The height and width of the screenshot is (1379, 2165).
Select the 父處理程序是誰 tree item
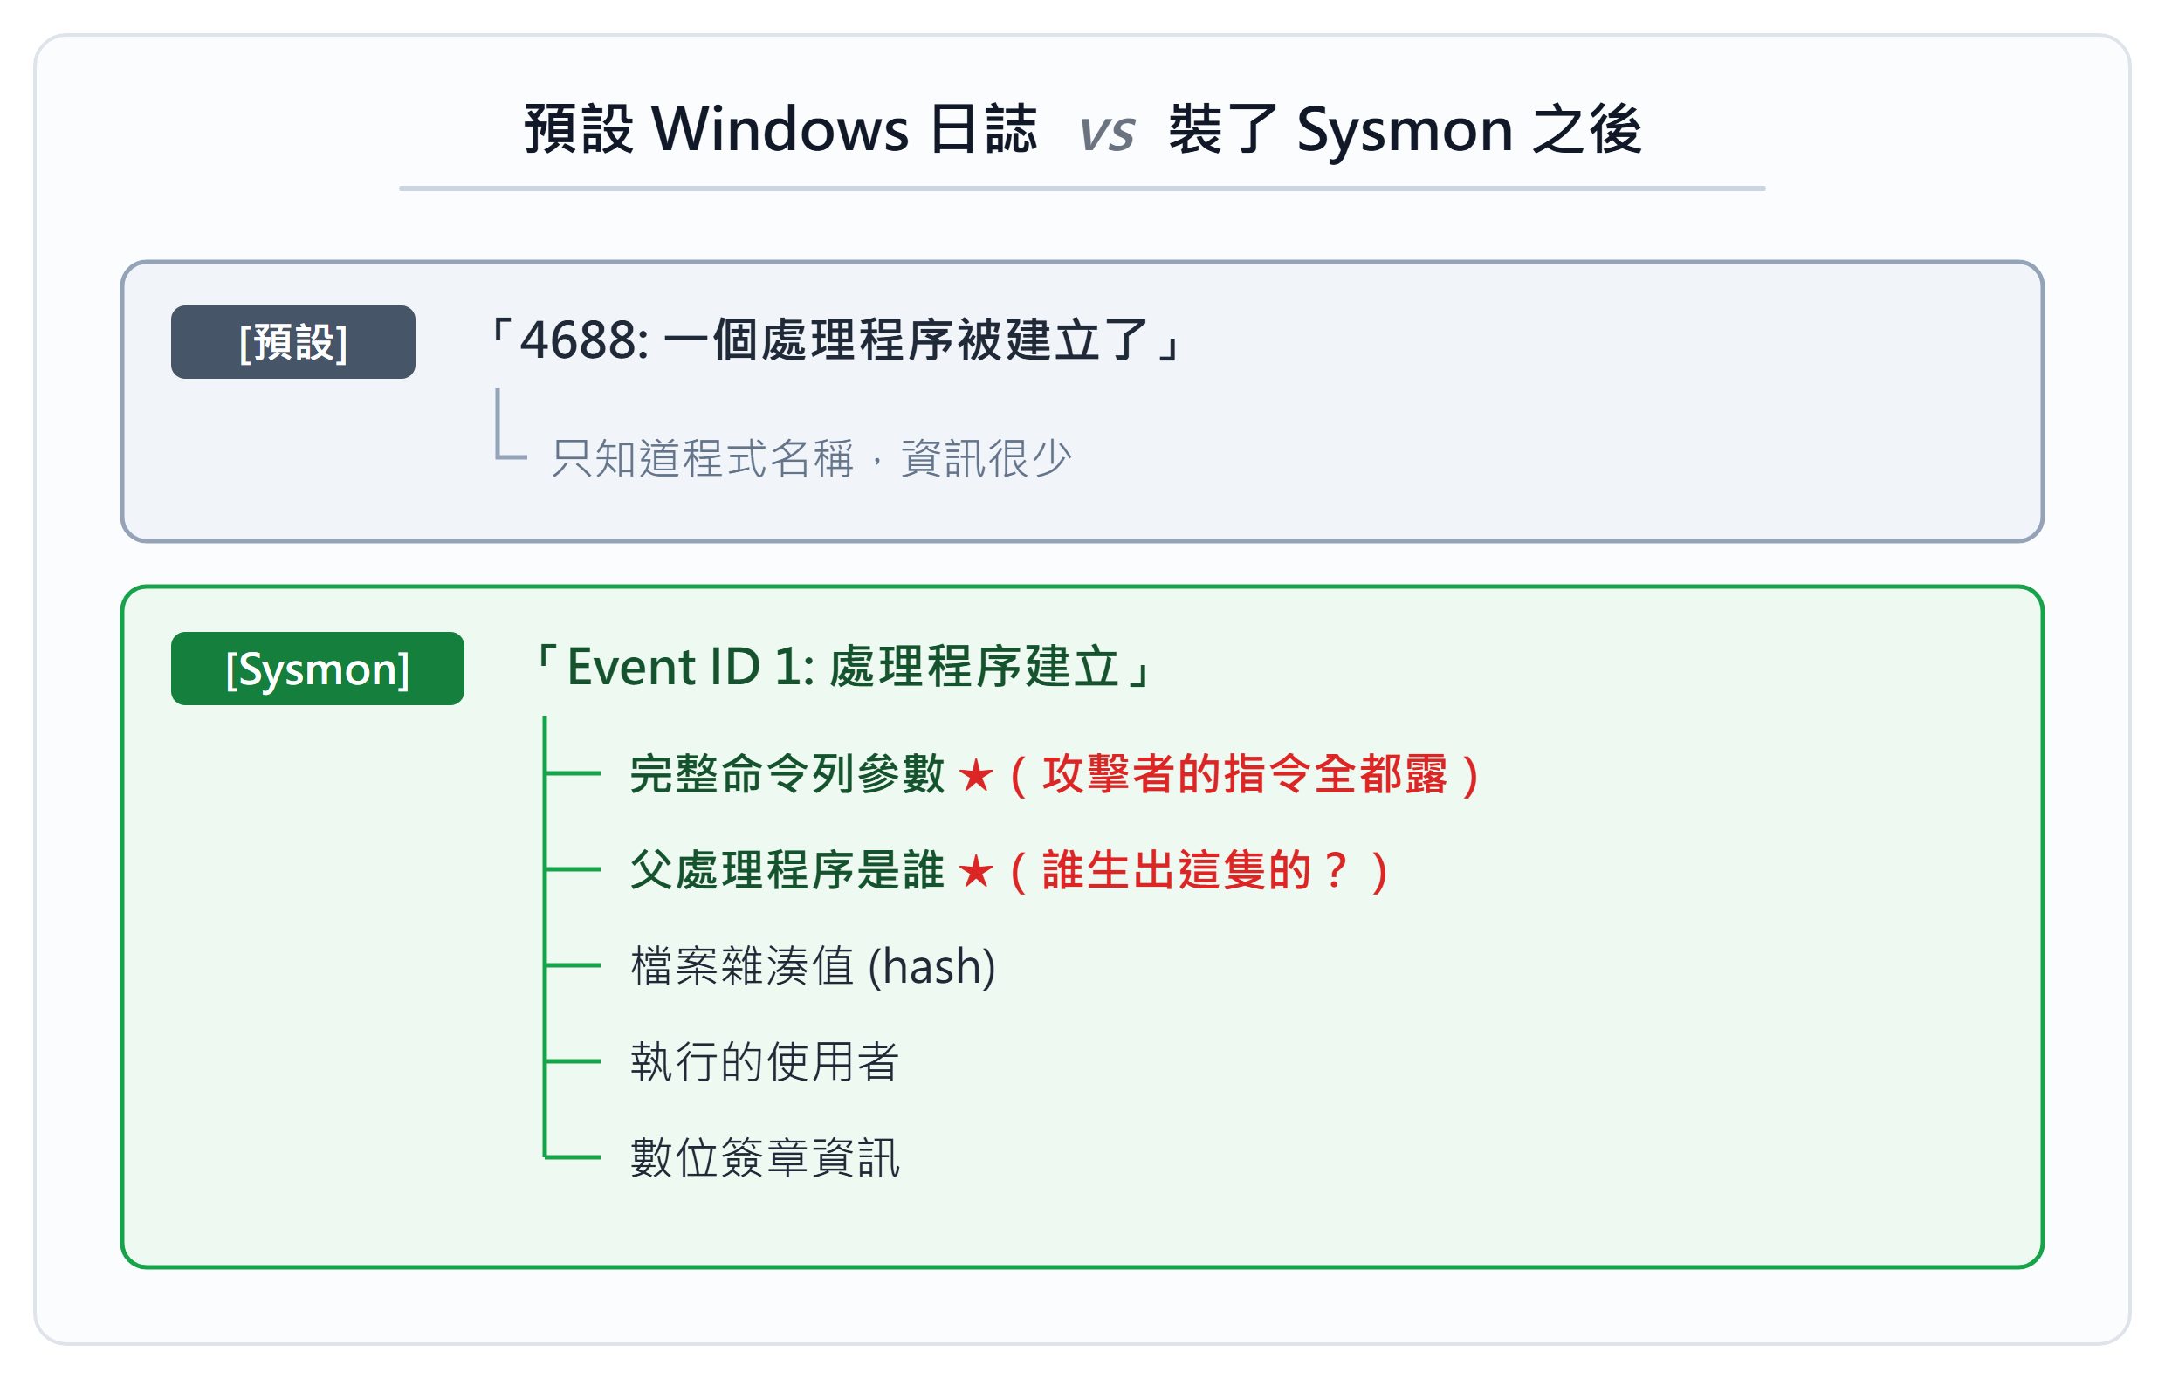(787, 870)
